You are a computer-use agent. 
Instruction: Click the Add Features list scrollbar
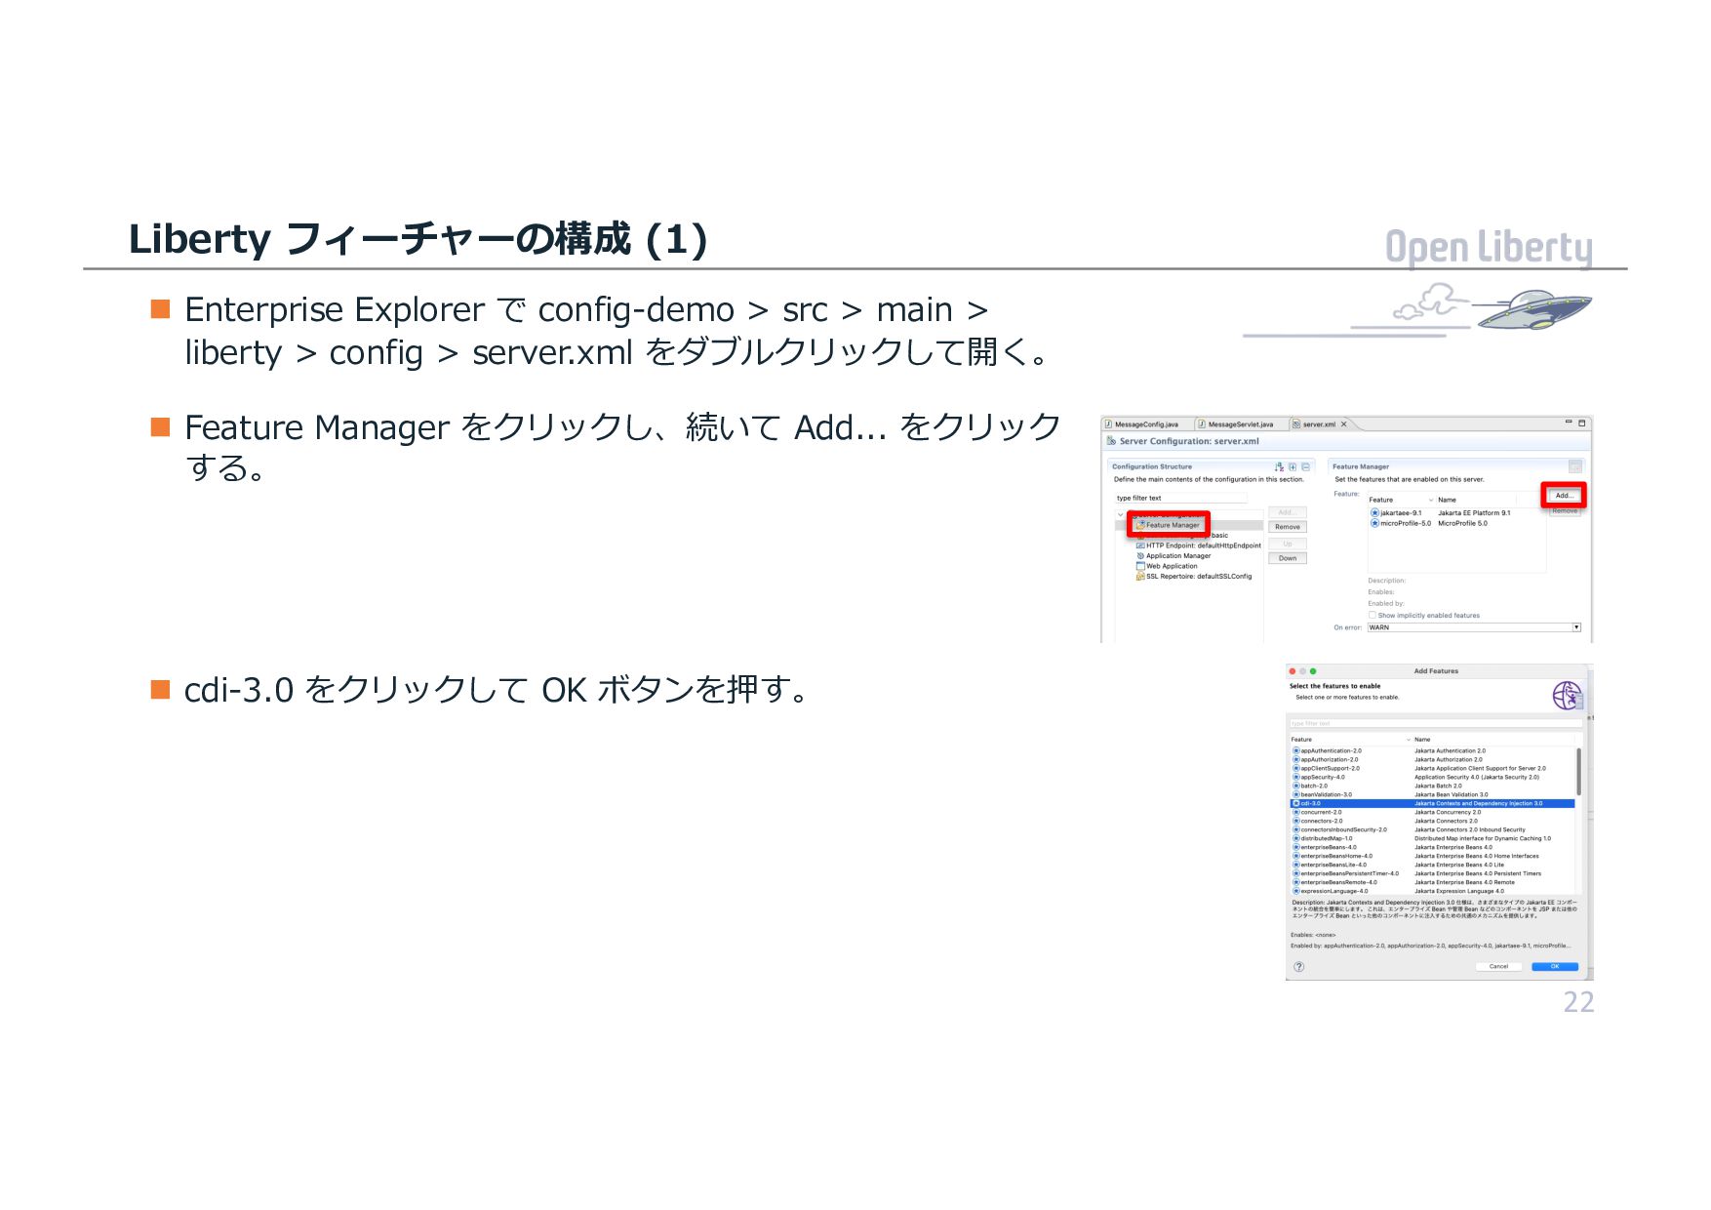pyautogui.click(x=1579, y=771)
